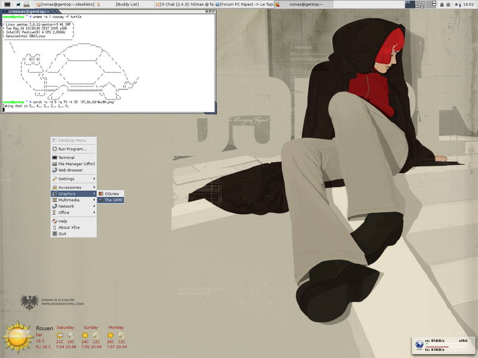
Task: Click the rx: 85KB/s network reading
Action: pos(435,341)
